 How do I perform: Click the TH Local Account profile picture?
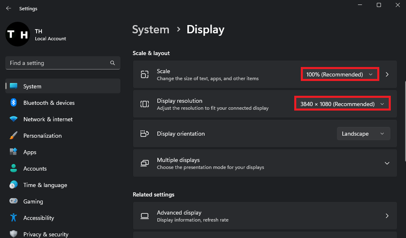coord(17,34)
